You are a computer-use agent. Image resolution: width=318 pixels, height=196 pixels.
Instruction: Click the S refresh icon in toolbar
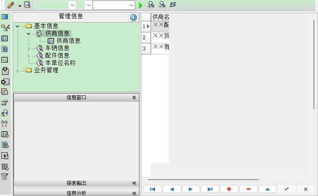[x=173, y=5]
